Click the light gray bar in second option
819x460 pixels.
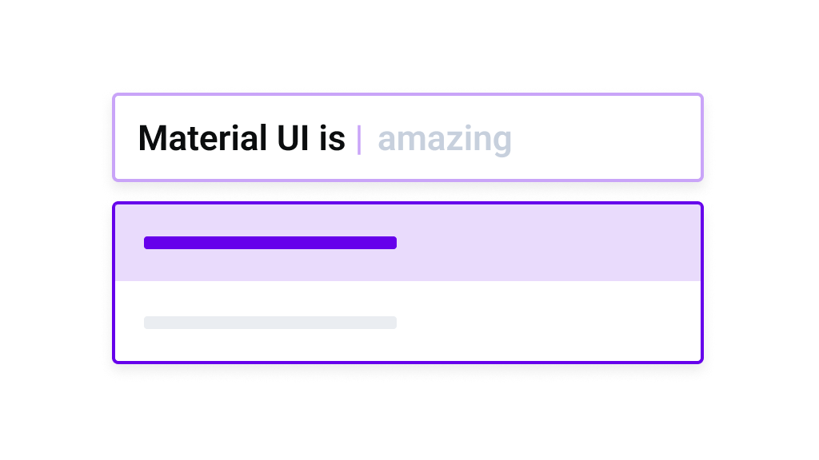[x=270, y=323]
